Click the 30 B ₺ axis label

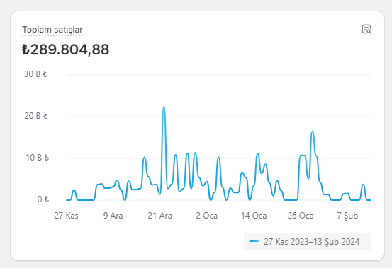point(35,74)
